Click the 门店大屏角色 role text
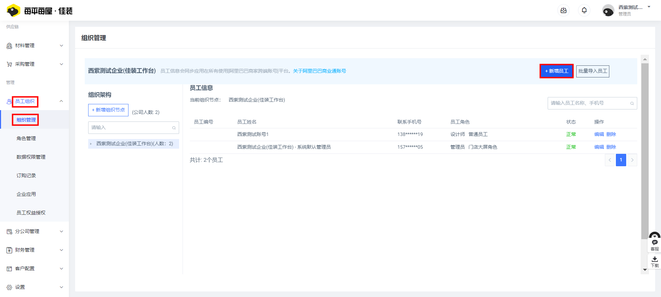661x297 pixels. pyautogui.click(x=483, y=147)
